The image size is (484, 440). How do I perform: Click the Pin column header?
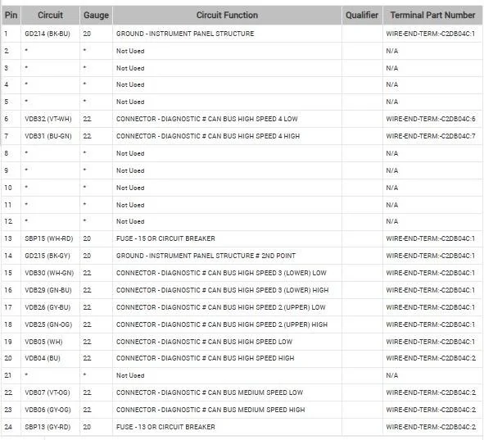tap(11, 15)
